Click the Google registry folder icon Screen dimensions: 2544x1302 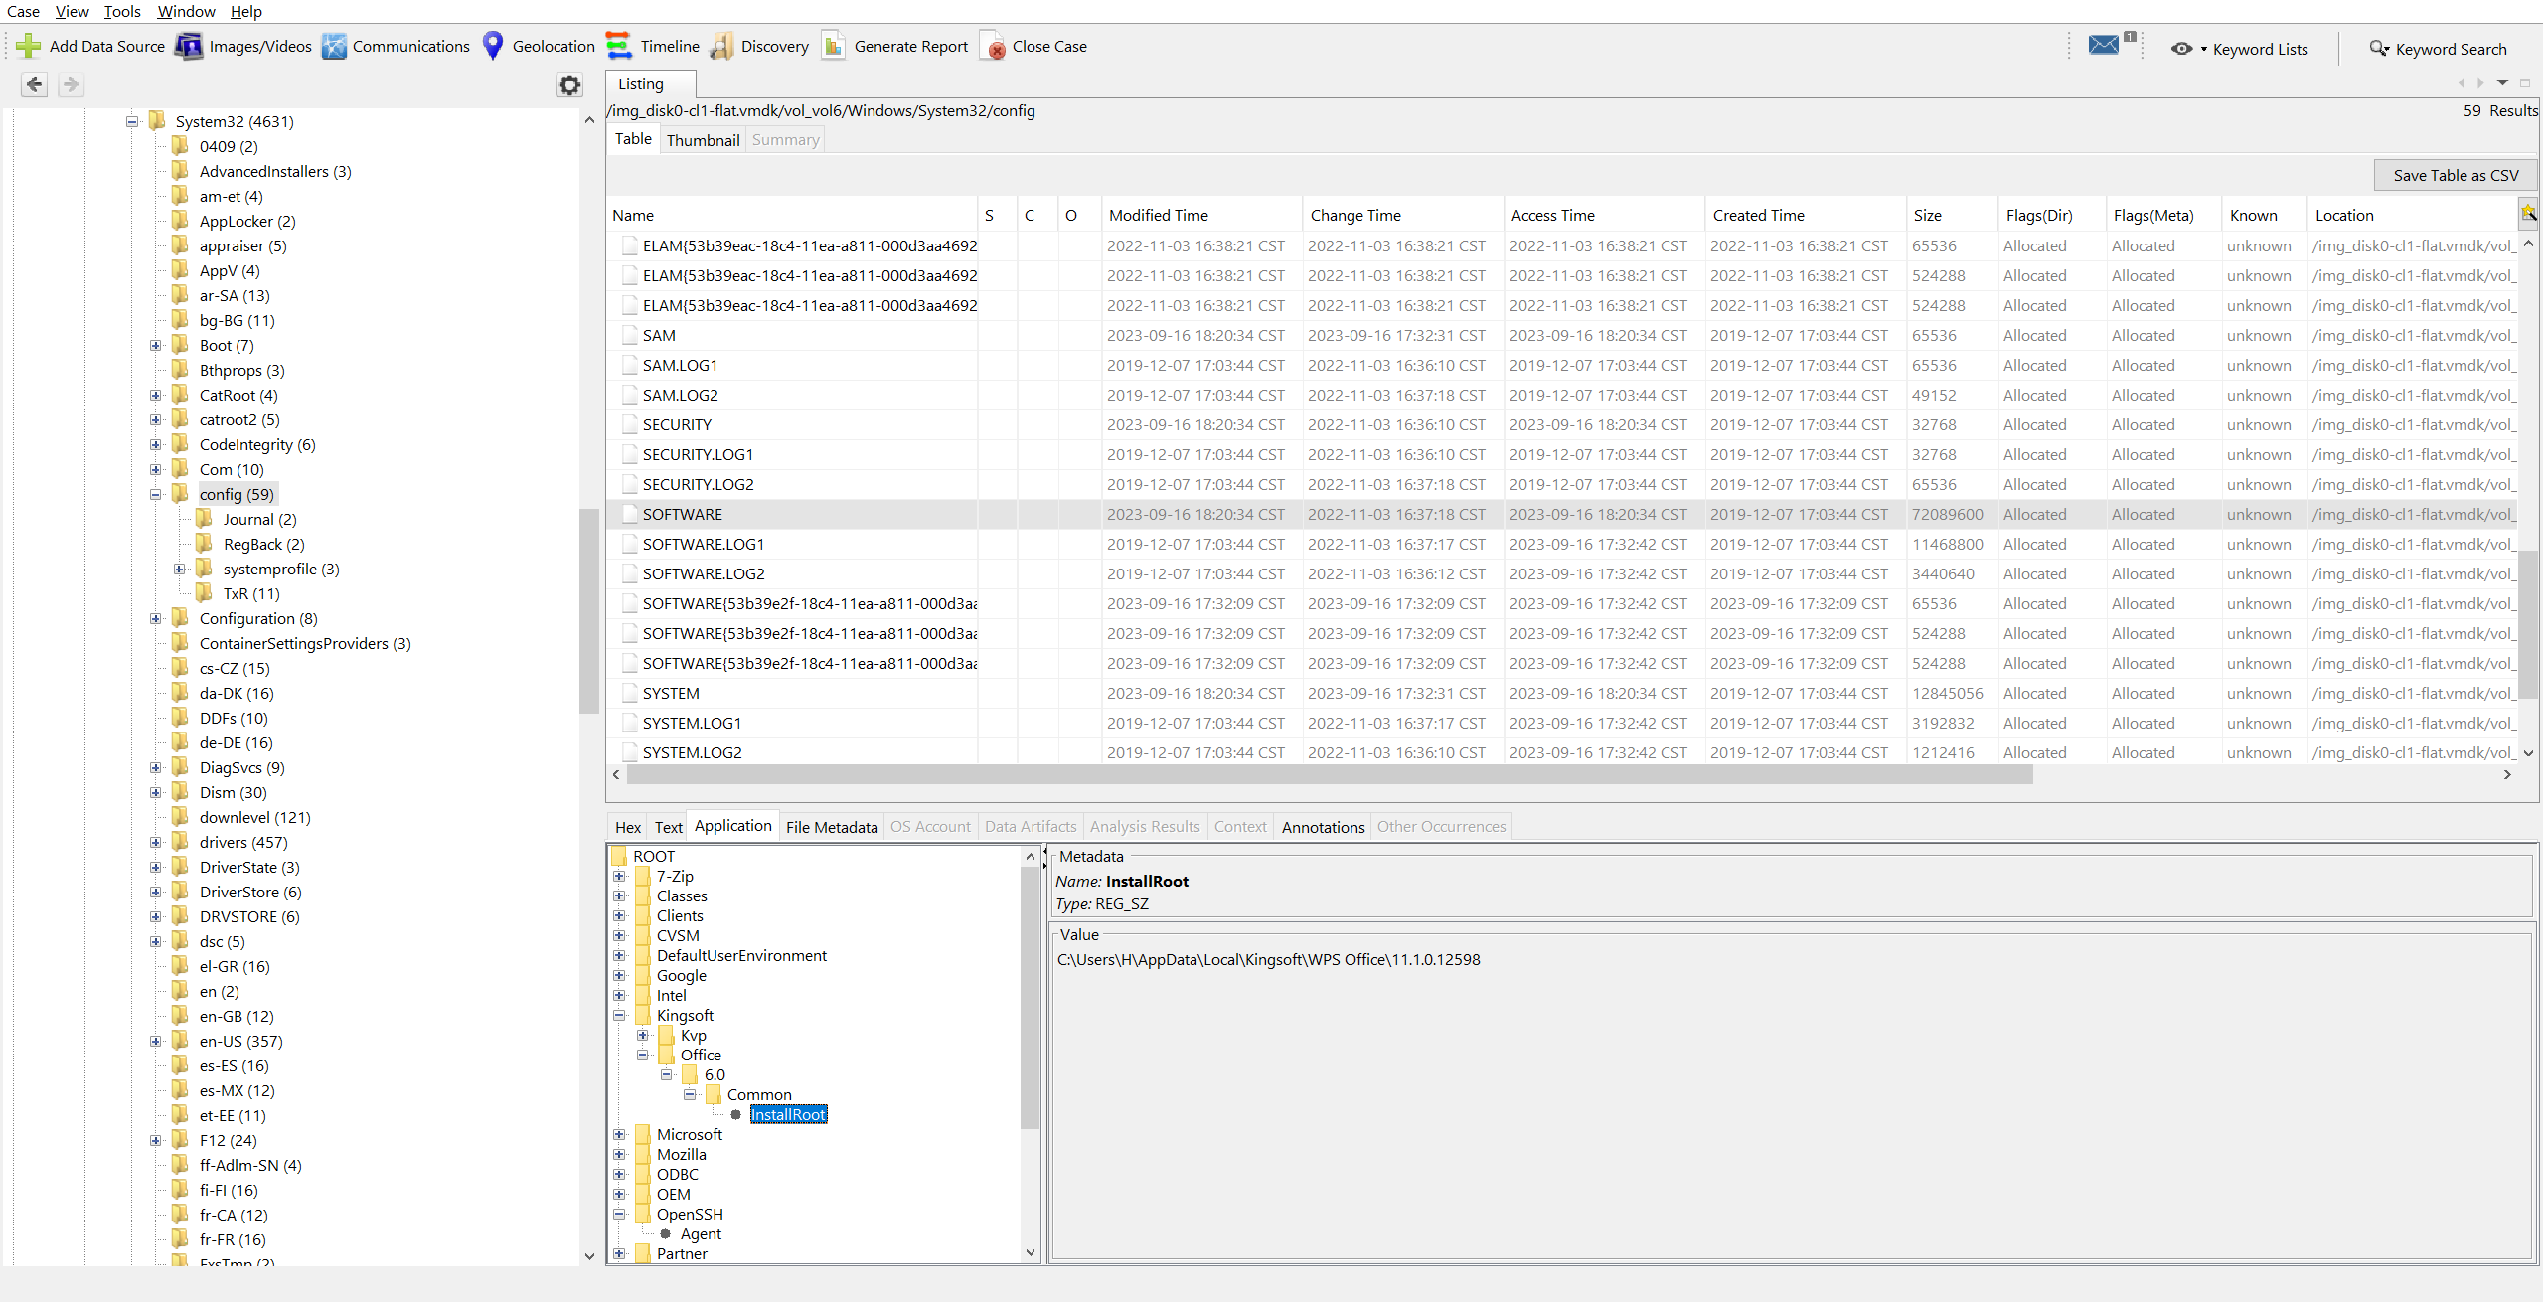tap(643, 975)
